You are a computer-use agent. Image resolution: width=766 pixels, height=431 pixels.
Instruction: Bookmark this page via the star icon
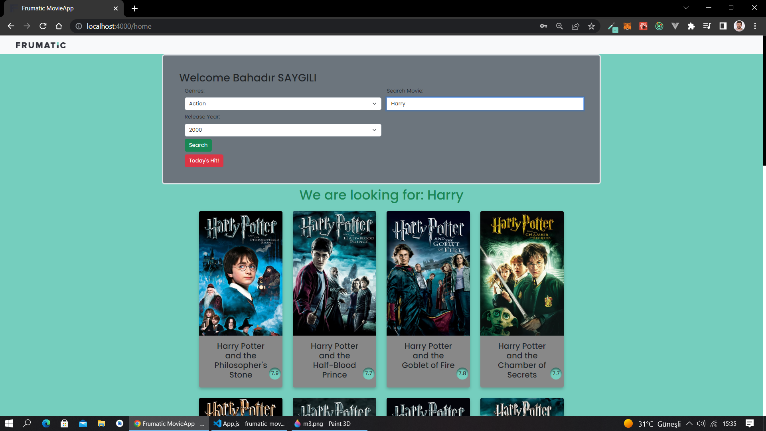(x=592, y=26)
